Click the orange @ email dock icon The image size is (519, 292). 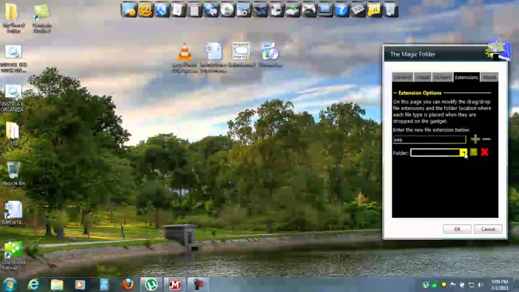point(145,9)
